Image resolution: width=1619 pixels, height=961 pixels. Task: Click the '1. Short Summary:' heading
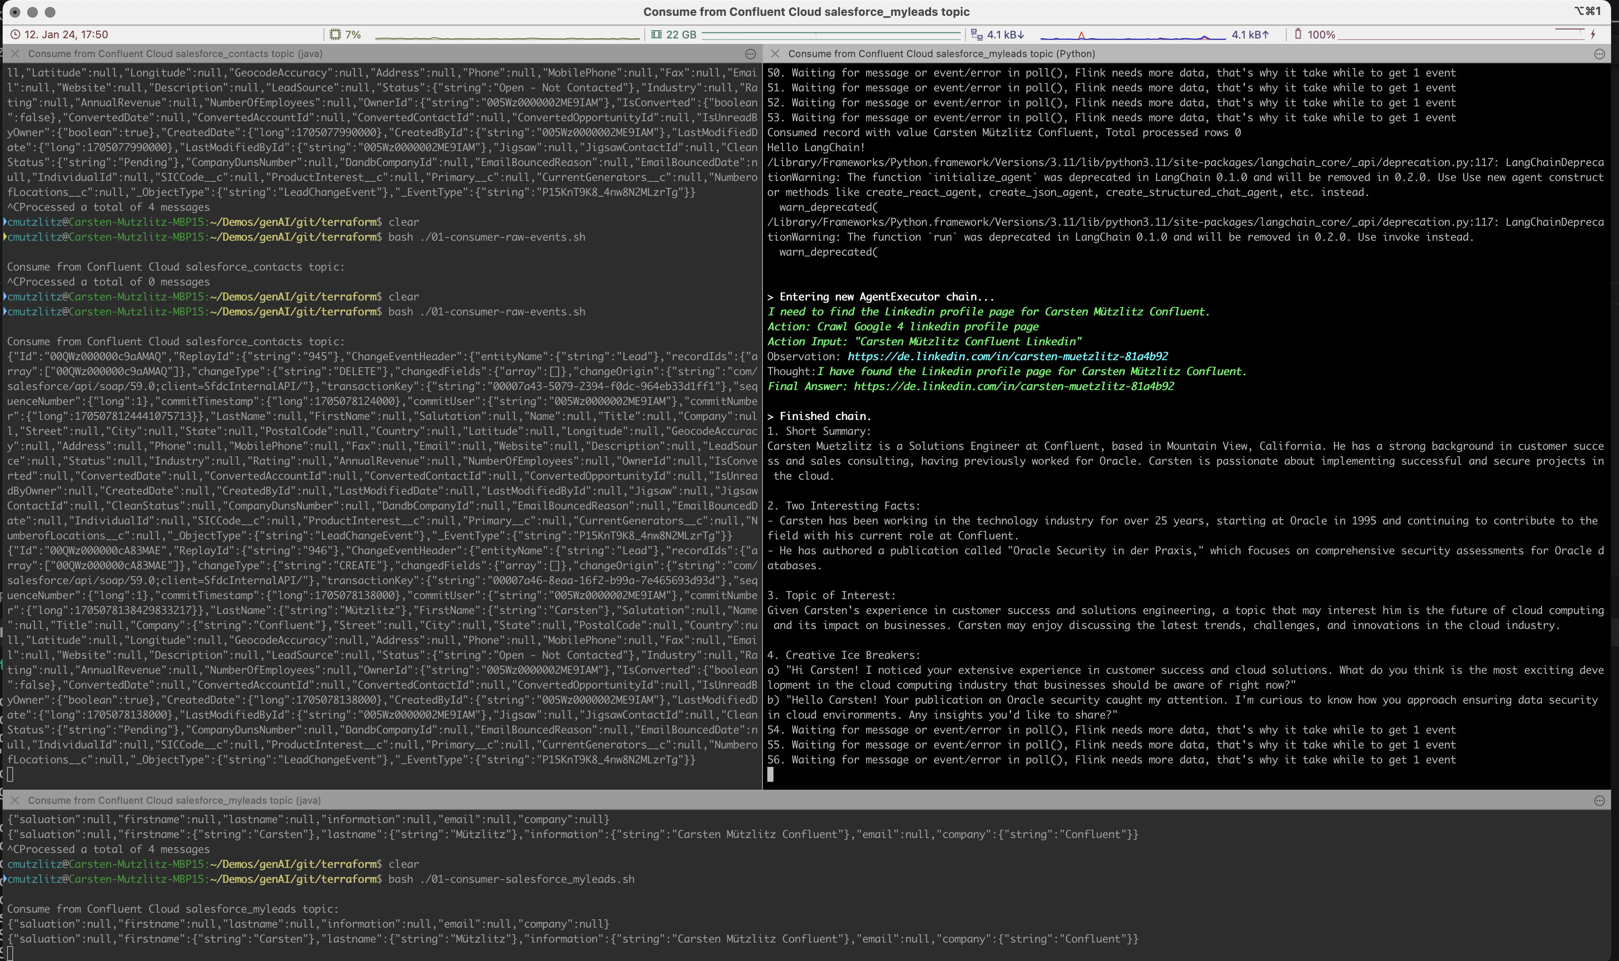click(819, 430)
